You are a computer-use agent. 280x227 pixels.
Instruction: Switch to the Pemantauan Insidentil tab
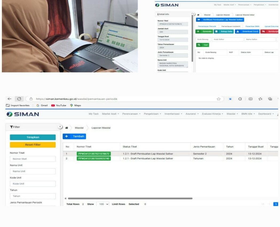pos(231,26)
